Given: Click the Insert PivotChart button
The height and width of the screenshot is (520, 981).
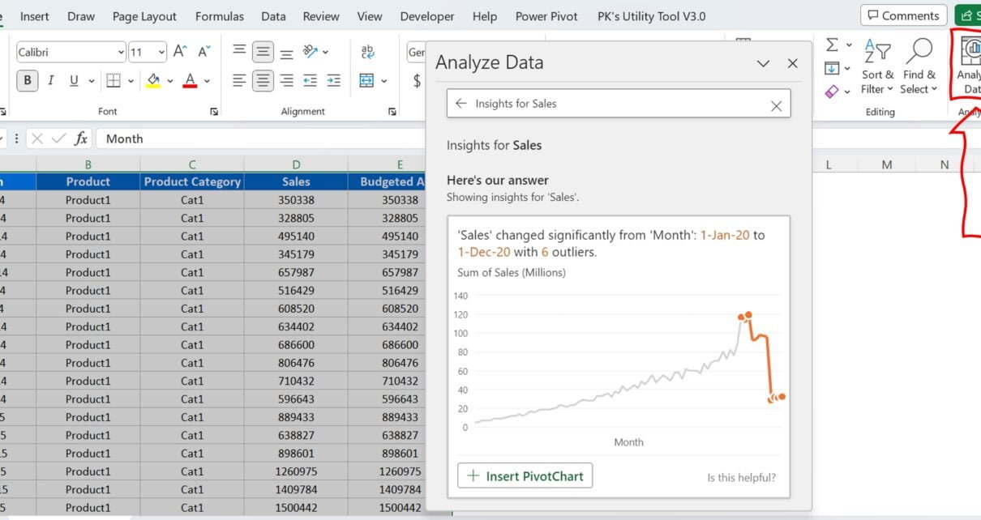Looking at the screenshot, I should [x=524, y=476].
